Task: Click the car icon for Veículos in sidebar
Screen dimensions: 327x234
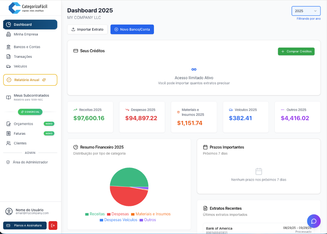Action: pyautogui.click(x=9, y=66)
